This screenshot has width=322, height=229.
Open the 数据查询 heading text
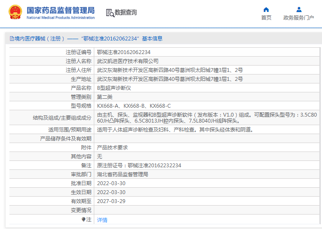coord(126,13)
